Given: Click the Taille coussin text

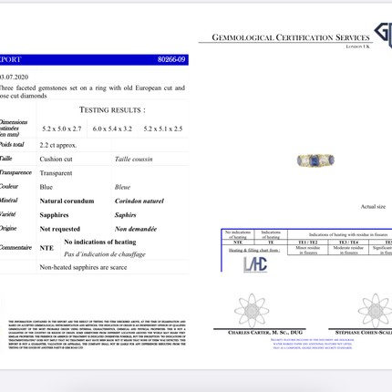Looking at the screenshot, I should pyautogui.click(x=134, y=160).
